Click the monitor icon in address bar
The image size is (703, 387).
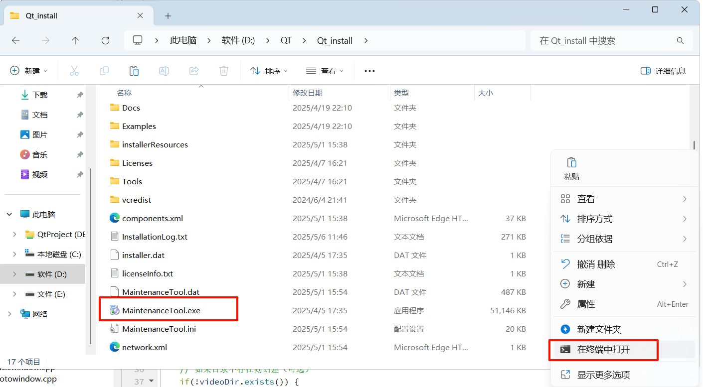(x=138, y=40)
